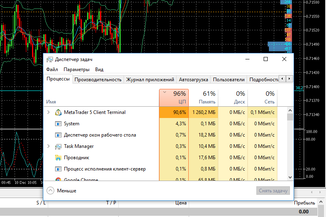Sort by the Сеть column header
The height and width of the screenshot is (217, 326).
(x=262, y=98)
